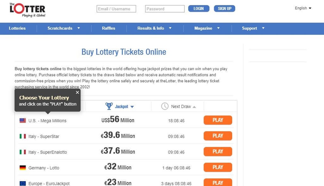
Task: Open the Raffles menu item
Action: pos(109,28)
